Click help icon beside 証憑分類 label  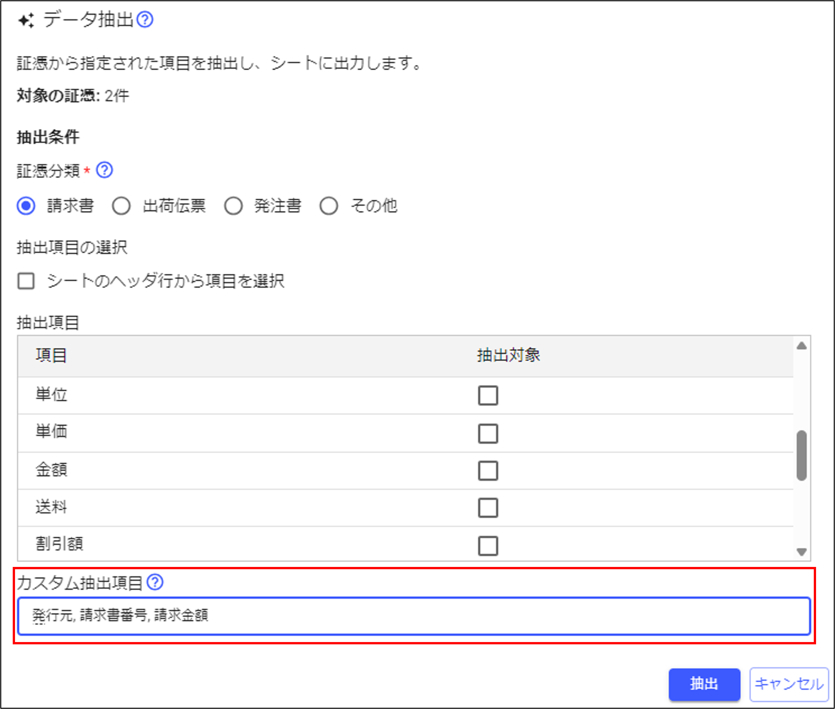pos(104,170)
